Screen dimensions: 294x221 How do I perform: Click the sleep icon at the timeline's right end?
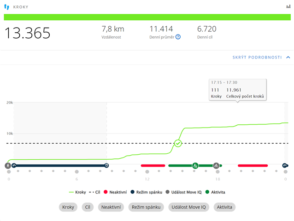coord(285,165)
